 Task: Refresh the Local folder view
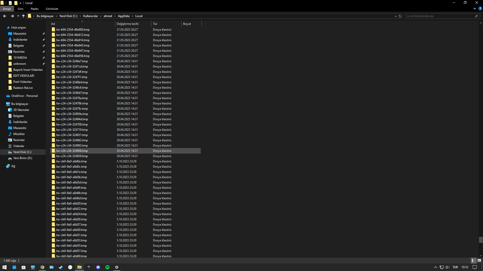(400, 16)
